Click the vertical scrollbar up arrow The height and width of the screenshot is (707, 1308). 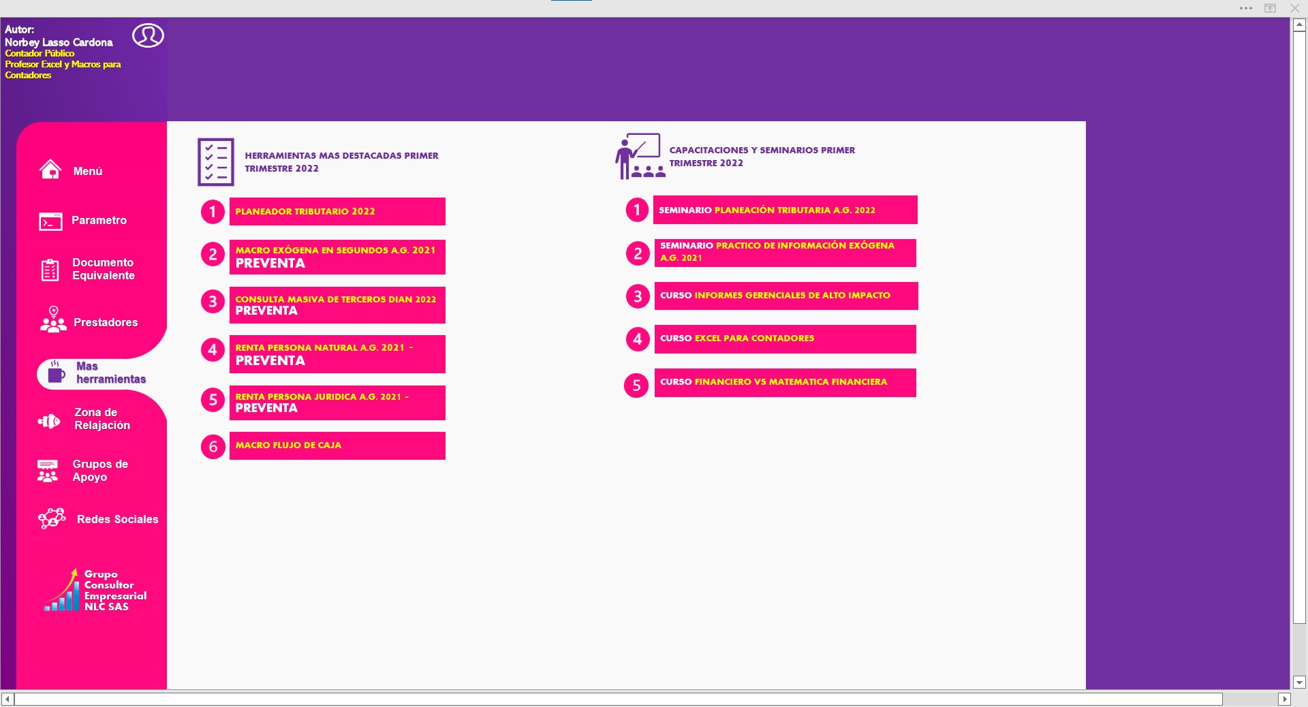pyautogui.click(x=1299, y=25)
